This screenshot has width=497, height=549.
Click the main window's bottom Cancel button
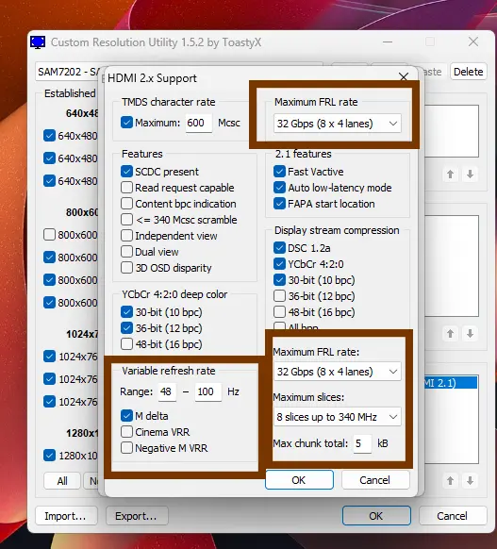(x=453, y=516)
